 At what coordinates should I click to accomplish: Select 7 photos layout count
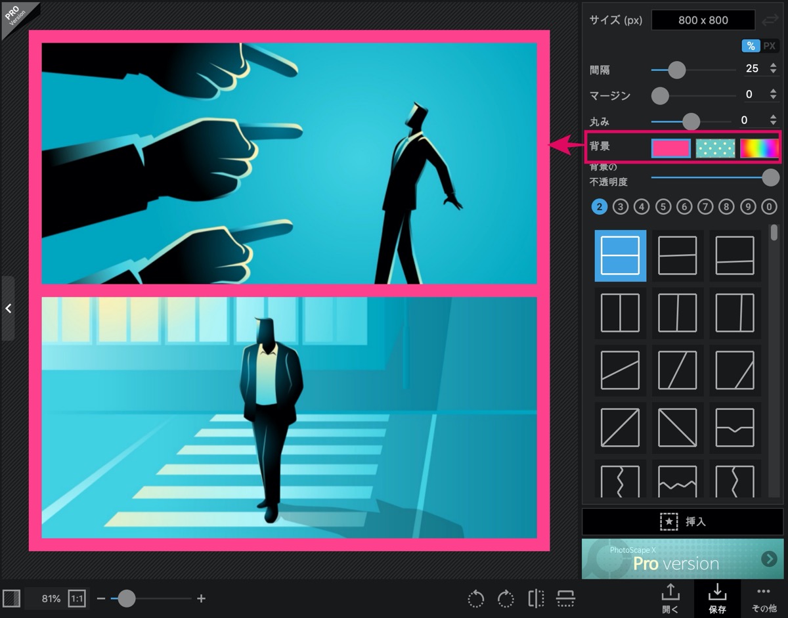coord(705,207)
